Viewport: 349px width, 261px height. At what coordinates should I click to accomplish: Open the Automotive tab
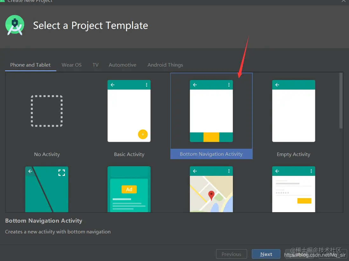coord(122,65)
